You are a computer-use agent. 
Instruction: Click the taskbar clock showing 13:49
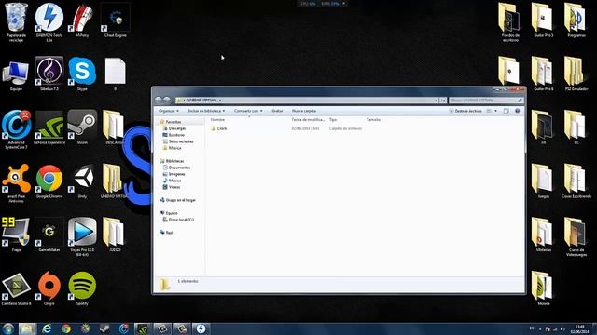point(579,328)
